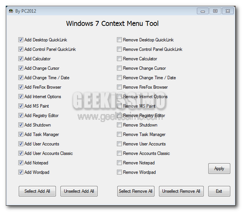Screen dimensions: 242x212
Task: Enable Remove Control Panel QuickLink
Action: [119, 49]
